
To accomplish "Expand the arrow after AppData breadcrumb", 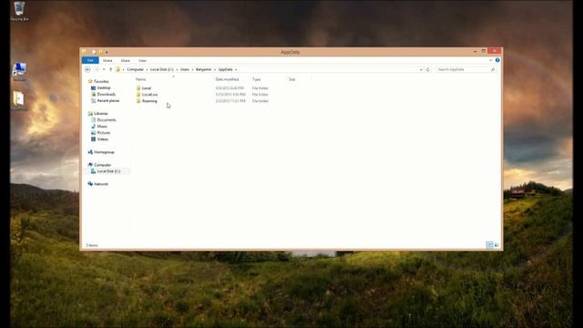I will tap(236, 69).
